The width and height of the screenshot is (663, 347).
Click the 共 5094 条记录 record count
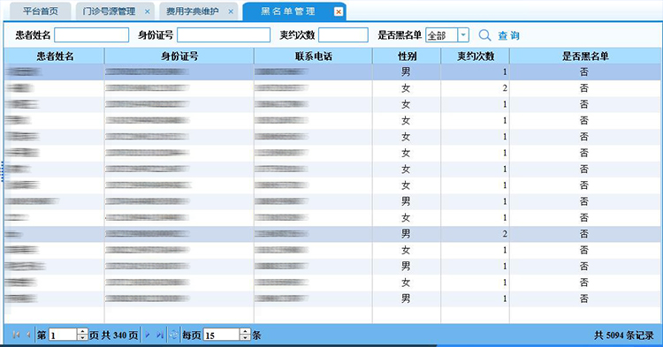(x=624, y=336)
